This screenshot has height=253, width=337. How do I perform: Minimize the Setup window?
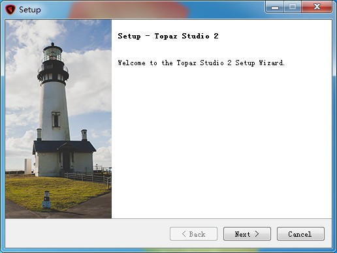[x=275, y=7]
